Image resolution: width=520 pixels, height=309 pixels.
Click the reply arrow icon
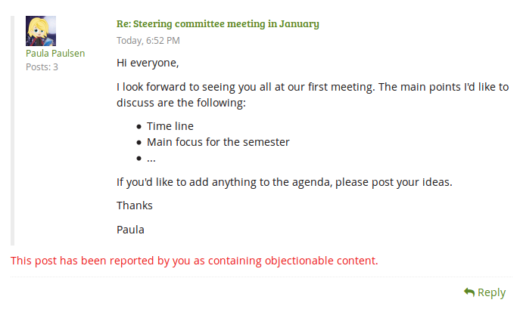pyautogui.click(x=469, y=292)
